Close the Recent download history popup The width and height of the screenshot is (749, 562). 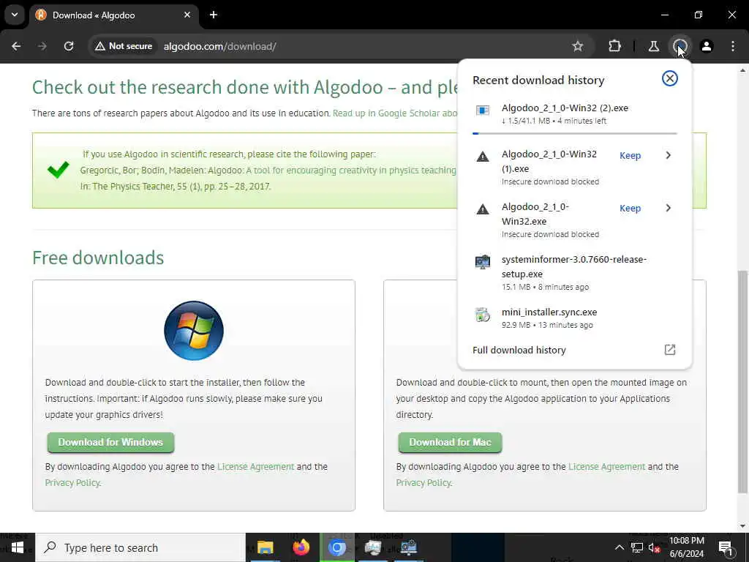(x=670, y=78)
